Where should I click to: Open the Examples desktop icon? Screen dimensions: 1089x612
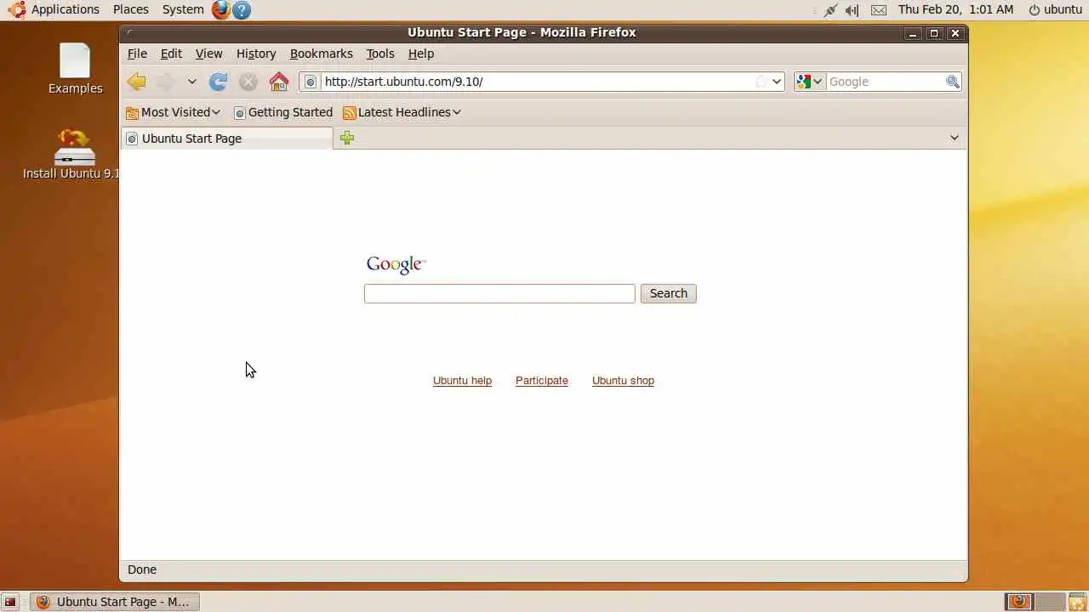pyautogui.click(x=75, y=68)
